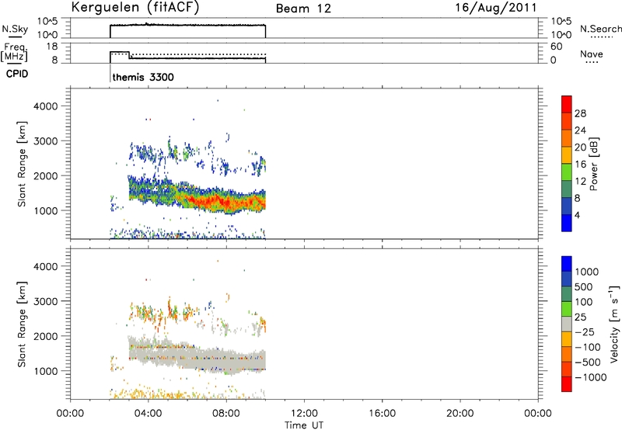Click the '16' tick on power scale
Viewport: 622px width, 430px height.
[580, 165]
